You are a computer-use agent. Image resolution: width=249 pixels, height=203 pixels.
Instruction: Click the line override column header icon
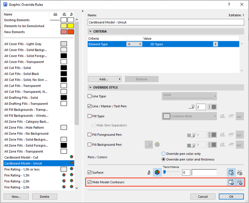[x=55, y=14]
